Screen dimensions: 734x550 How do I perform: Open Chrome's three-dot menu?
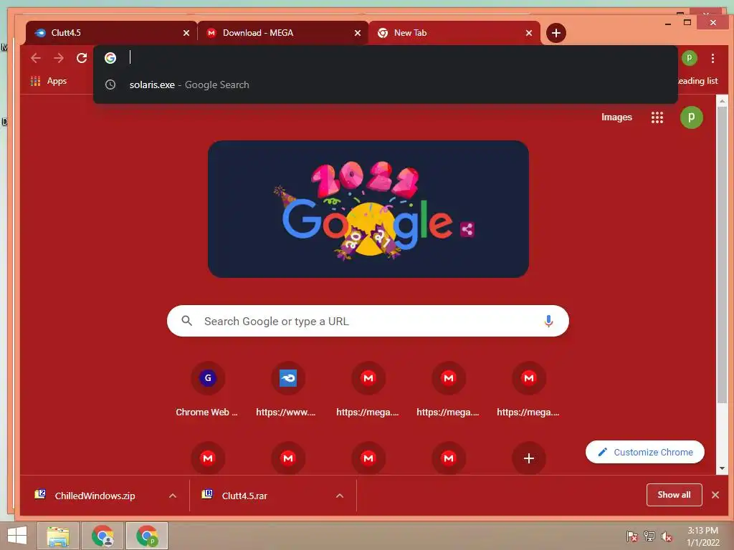[x=712, y=58]
